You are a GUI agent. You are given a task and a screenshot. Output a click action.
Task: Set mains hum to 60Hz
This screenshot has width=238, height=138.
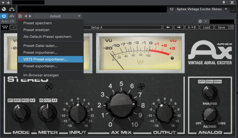tap(218, 81)
